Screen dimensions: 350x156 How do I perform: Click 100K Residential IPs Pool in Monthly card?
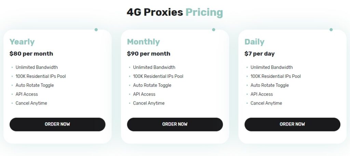point(158,76)
